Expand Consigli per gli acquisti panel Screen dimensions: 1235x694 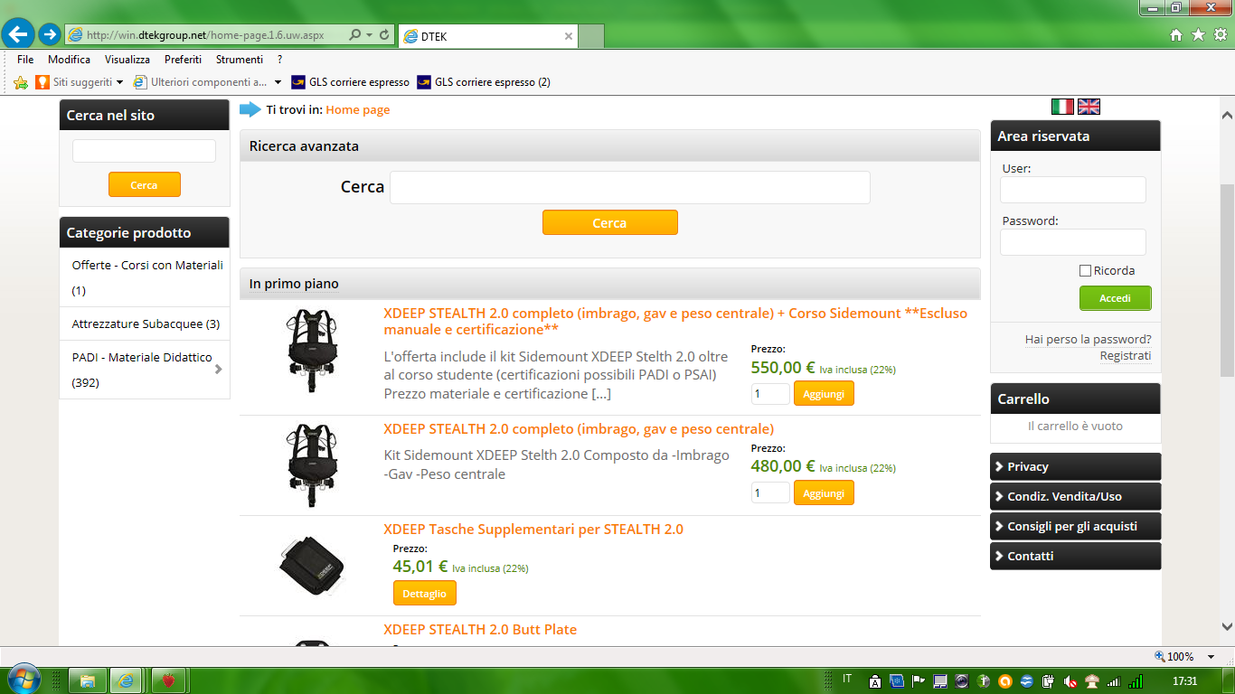tap(1075, 527)
